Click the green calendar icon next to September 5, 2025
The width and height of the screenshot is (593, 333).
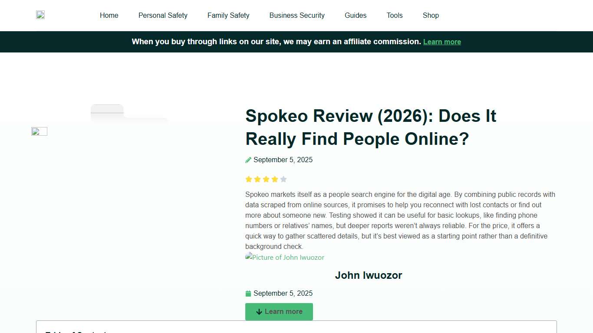click(x=248, y=293)
